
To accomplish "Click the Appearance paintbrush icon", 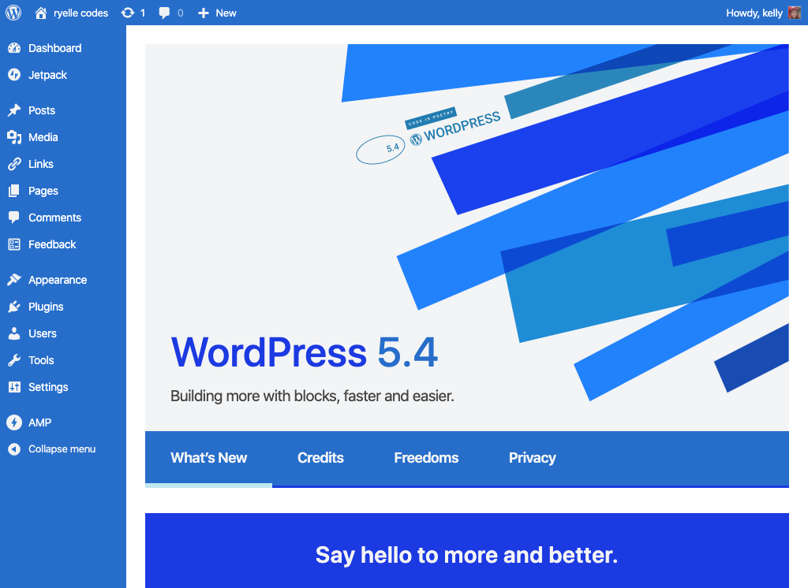I will pos(14,280).
